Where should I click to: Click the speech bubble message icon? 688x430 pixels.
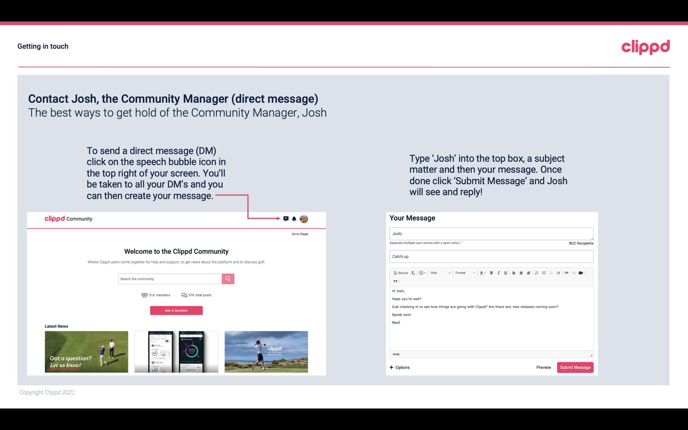286,219
